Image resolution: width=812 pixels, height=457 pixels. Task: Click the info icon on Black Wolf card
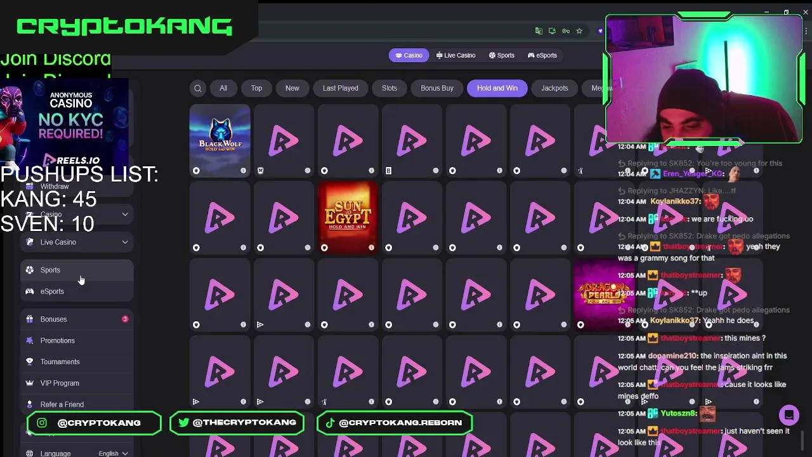pos(243,171)
